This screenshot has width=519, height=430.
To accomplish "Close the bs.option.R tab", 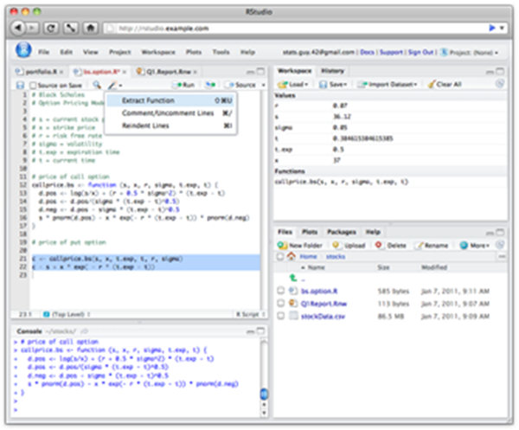I will tap(125, 72).
